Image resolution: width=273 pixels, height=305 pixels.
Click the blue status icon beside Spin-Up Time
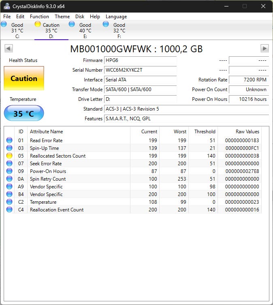pos(9,148)
